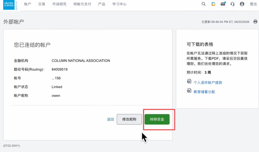Open the messages envelope icon
This screenshot has width=259, height=152.
(223, 4)
